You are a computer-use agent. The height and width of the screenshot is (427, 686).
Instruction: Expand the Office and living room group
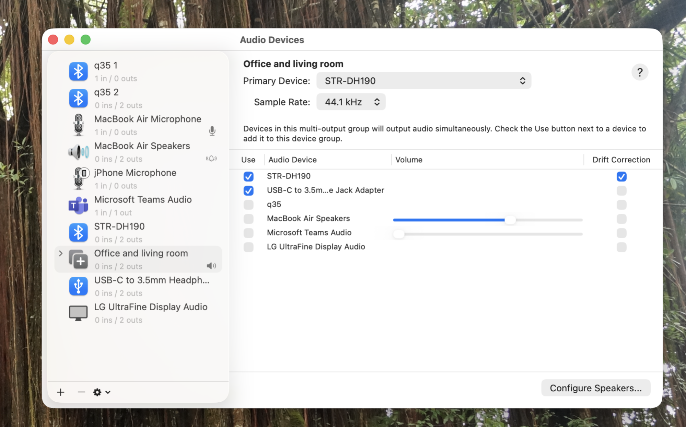point(61,253)
